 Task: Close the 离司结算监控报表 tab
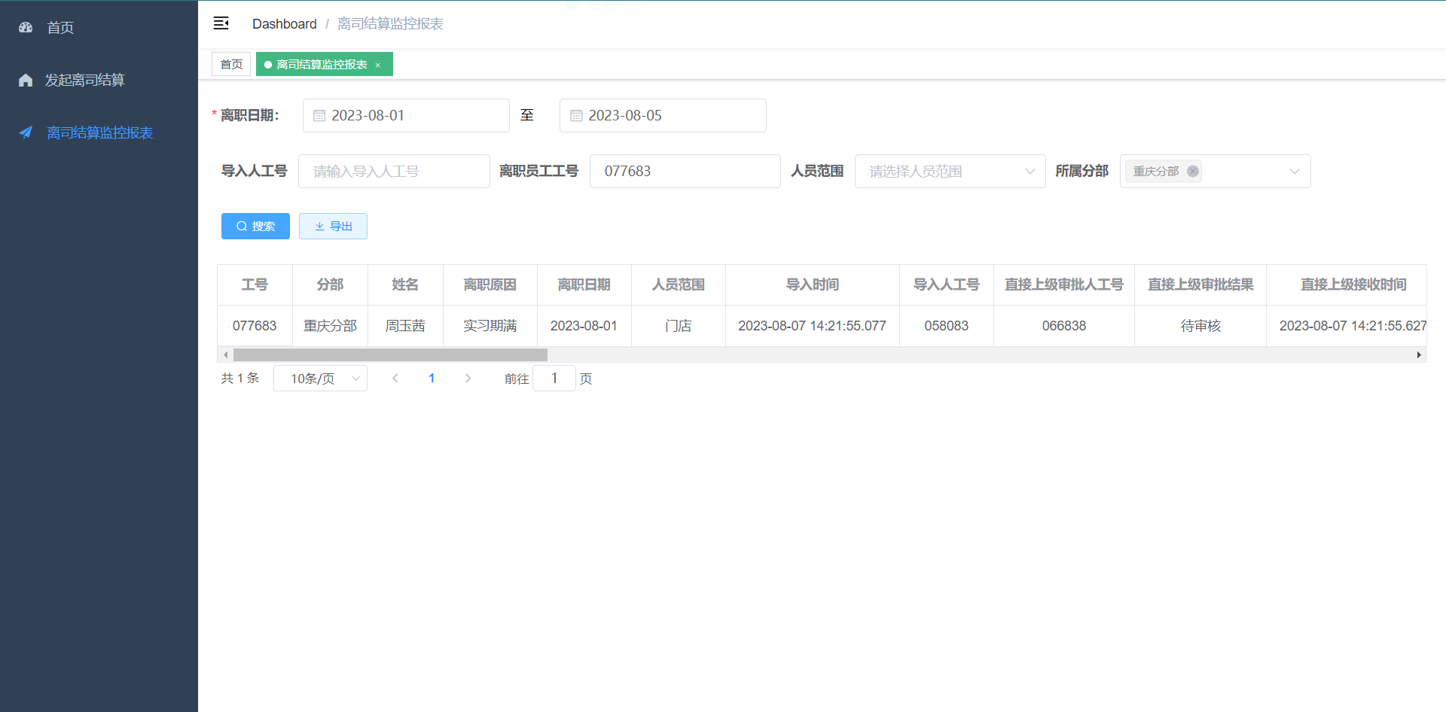378,65
